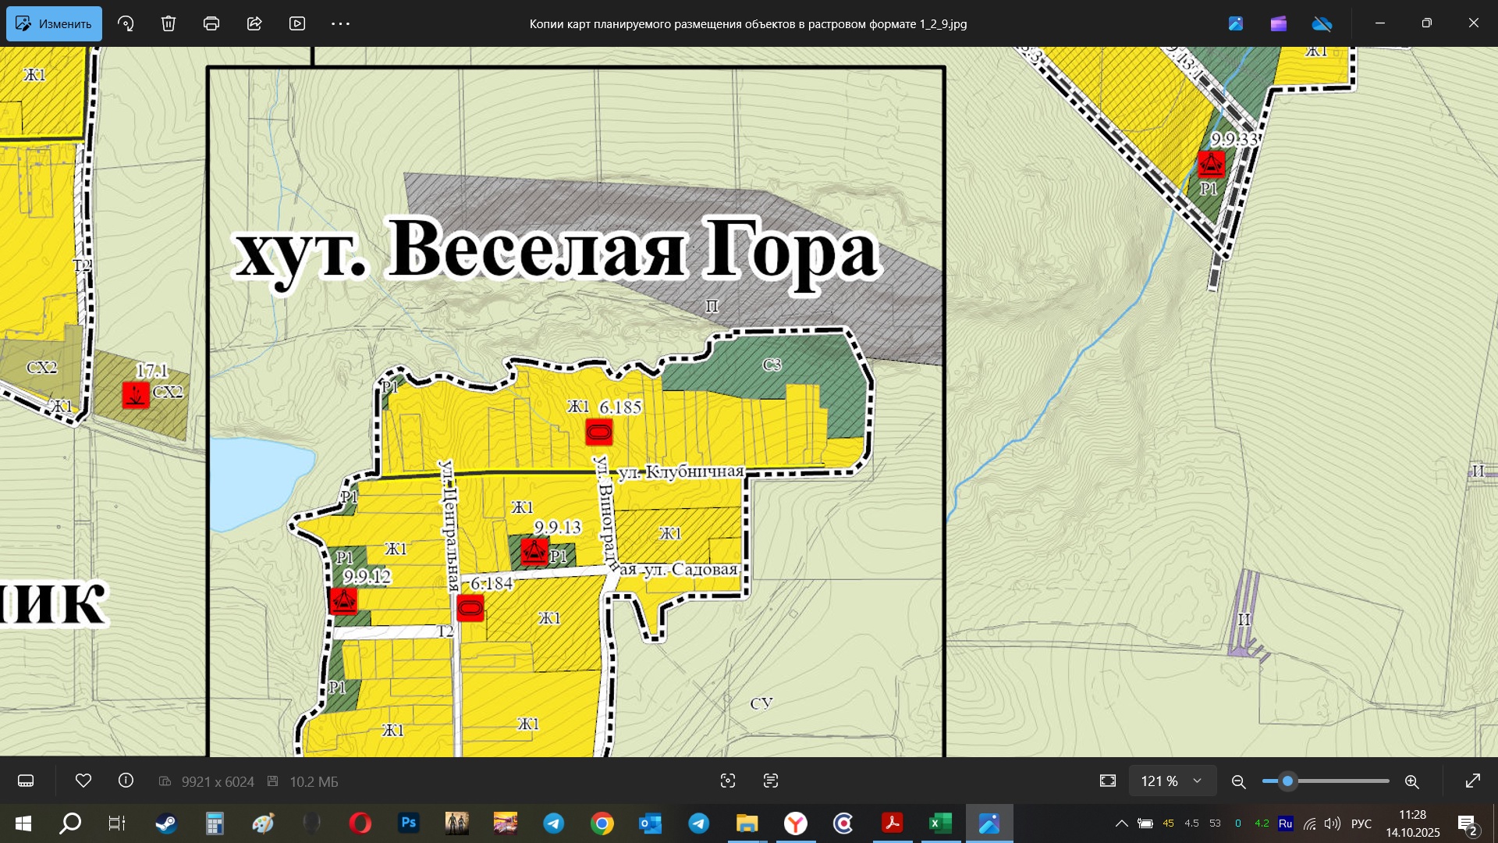Viewport: 1498px width, 843px height.
Task: Start slideshow with play icon
Action: [297, 23]
